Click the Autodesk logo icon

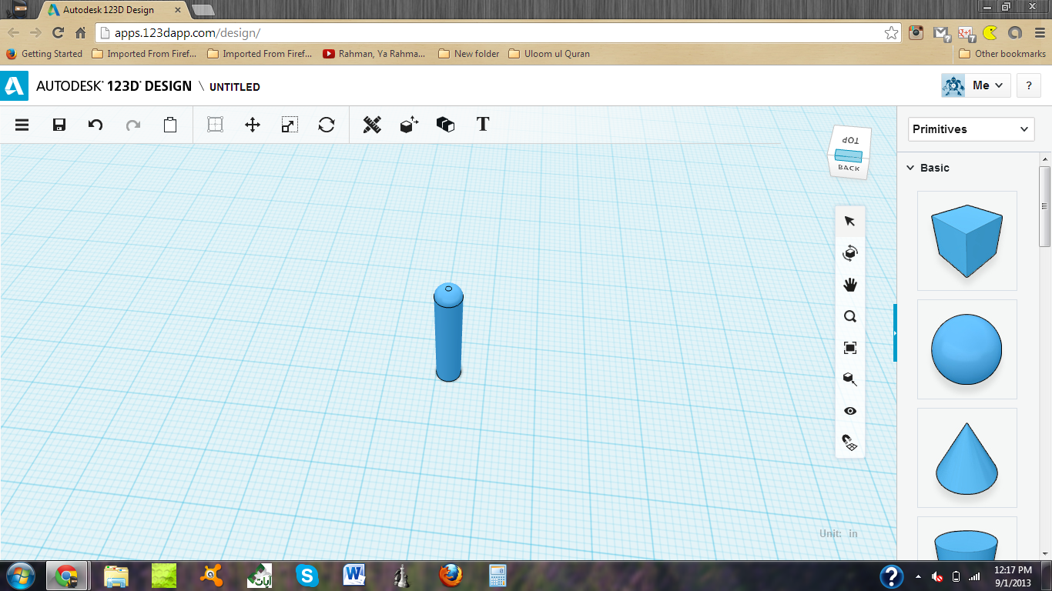pyautogui.click(x=14, y=86)
